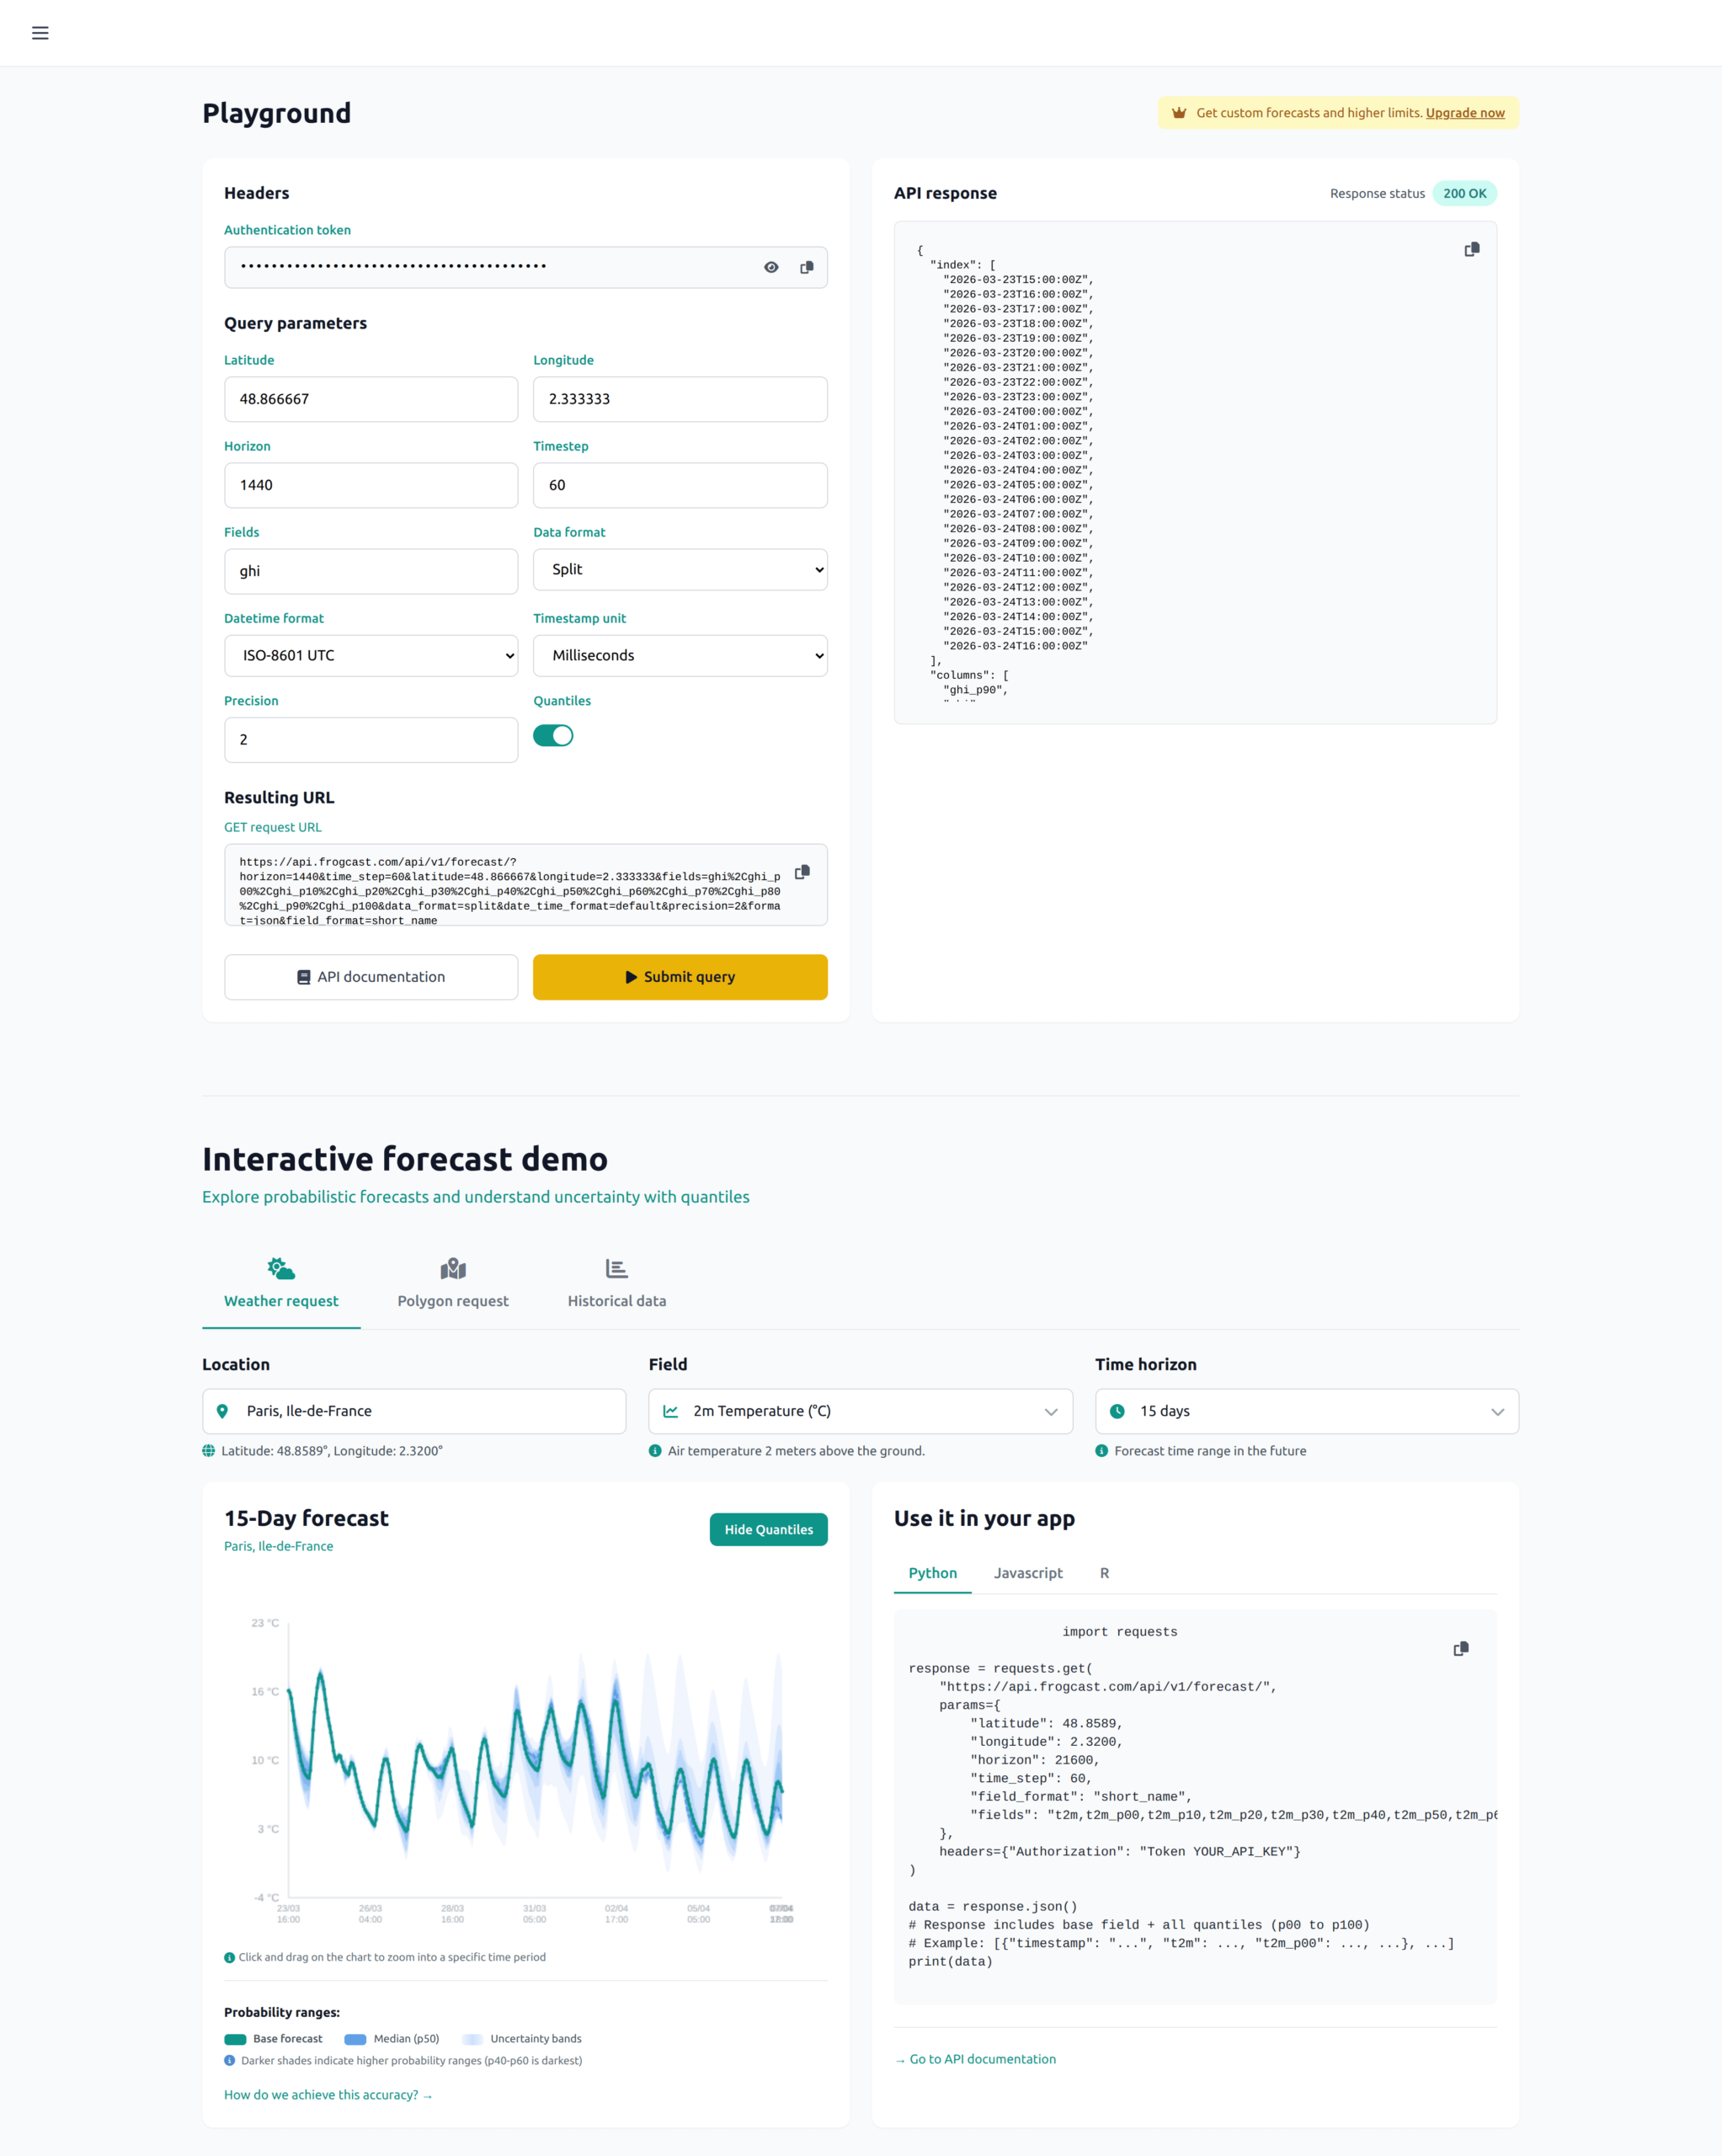Click inside the Latitude input field
The image size is (1722, 2156).
[370, 399]
